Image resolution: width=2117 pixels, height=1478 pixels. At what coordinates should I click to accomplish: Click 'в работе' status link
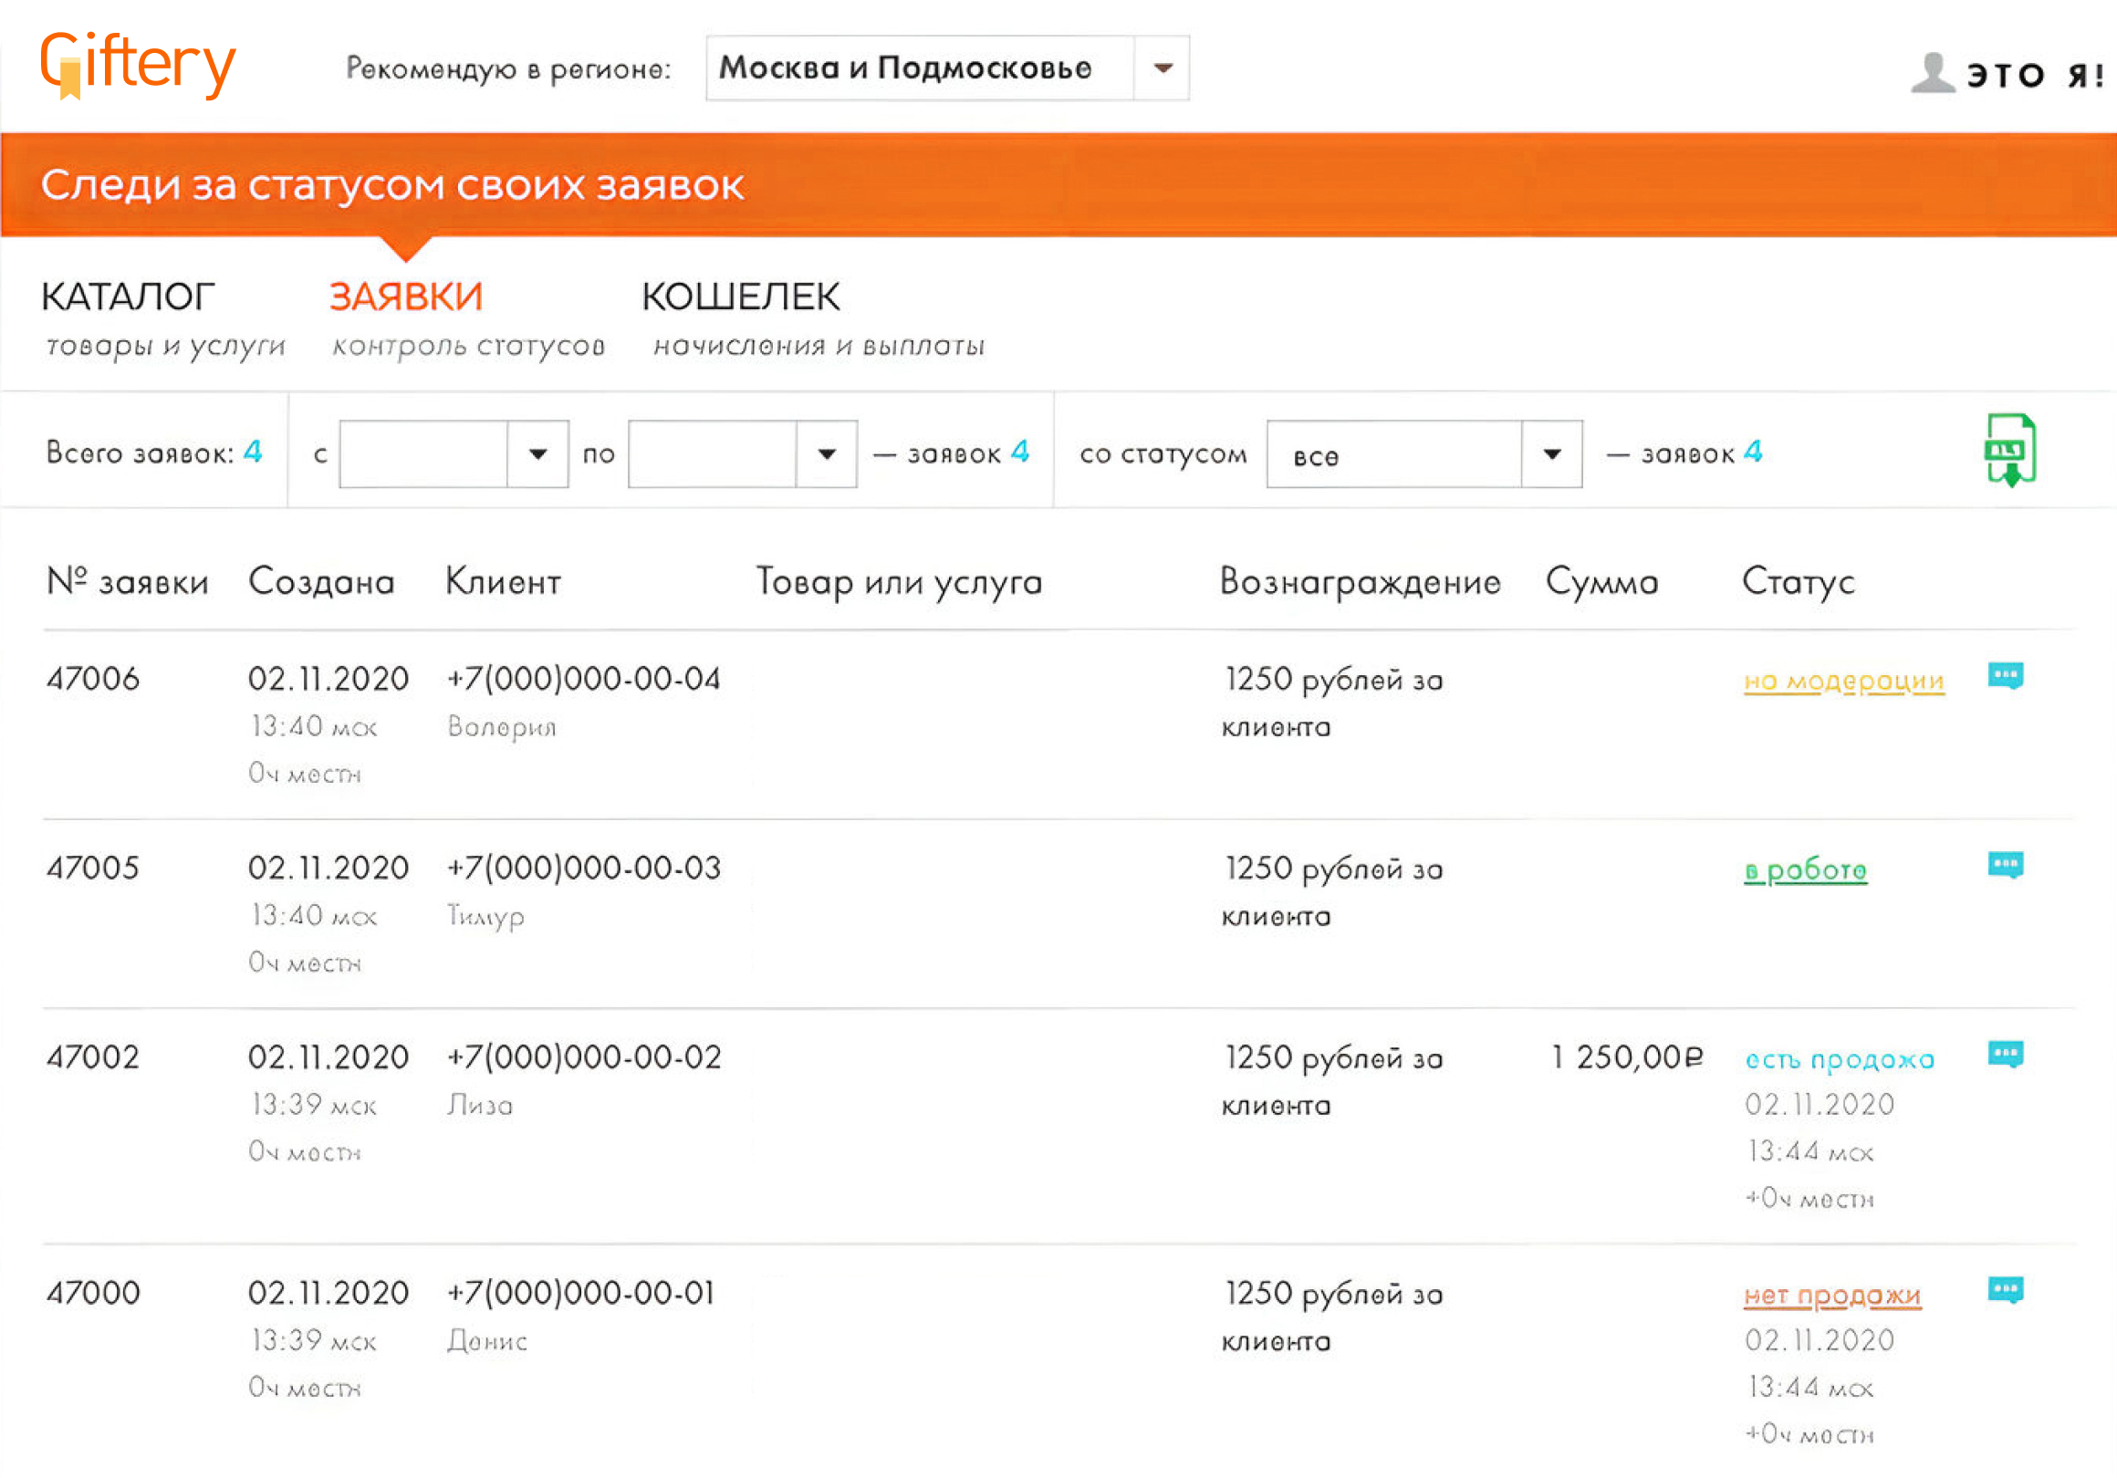(x=1805, y=870)
